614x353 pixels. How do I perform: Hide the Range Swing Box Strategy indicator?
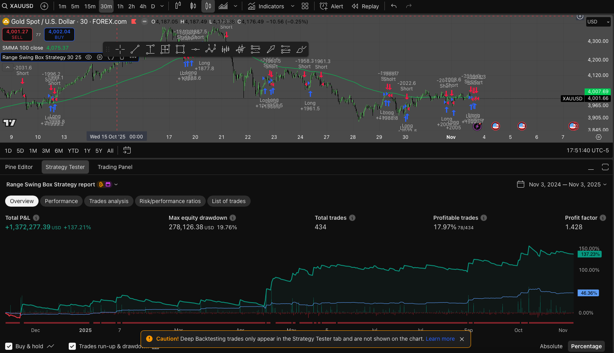pyautogui.click(x=89, y=57)
